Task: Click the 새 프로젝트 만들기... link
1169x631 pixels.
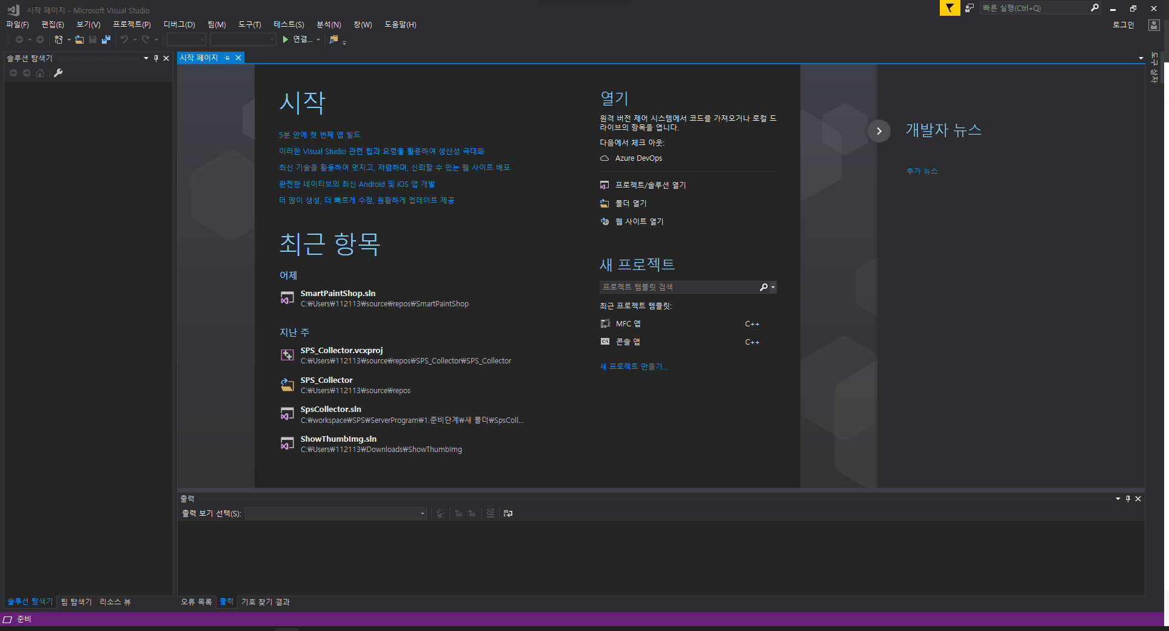Action: [634, 366]
